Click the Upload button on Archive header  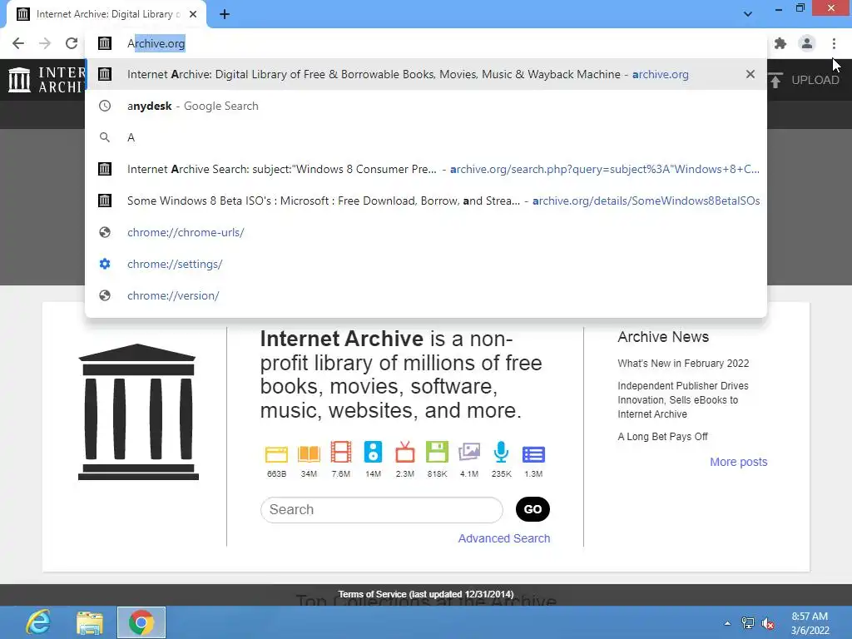(805, 80)
